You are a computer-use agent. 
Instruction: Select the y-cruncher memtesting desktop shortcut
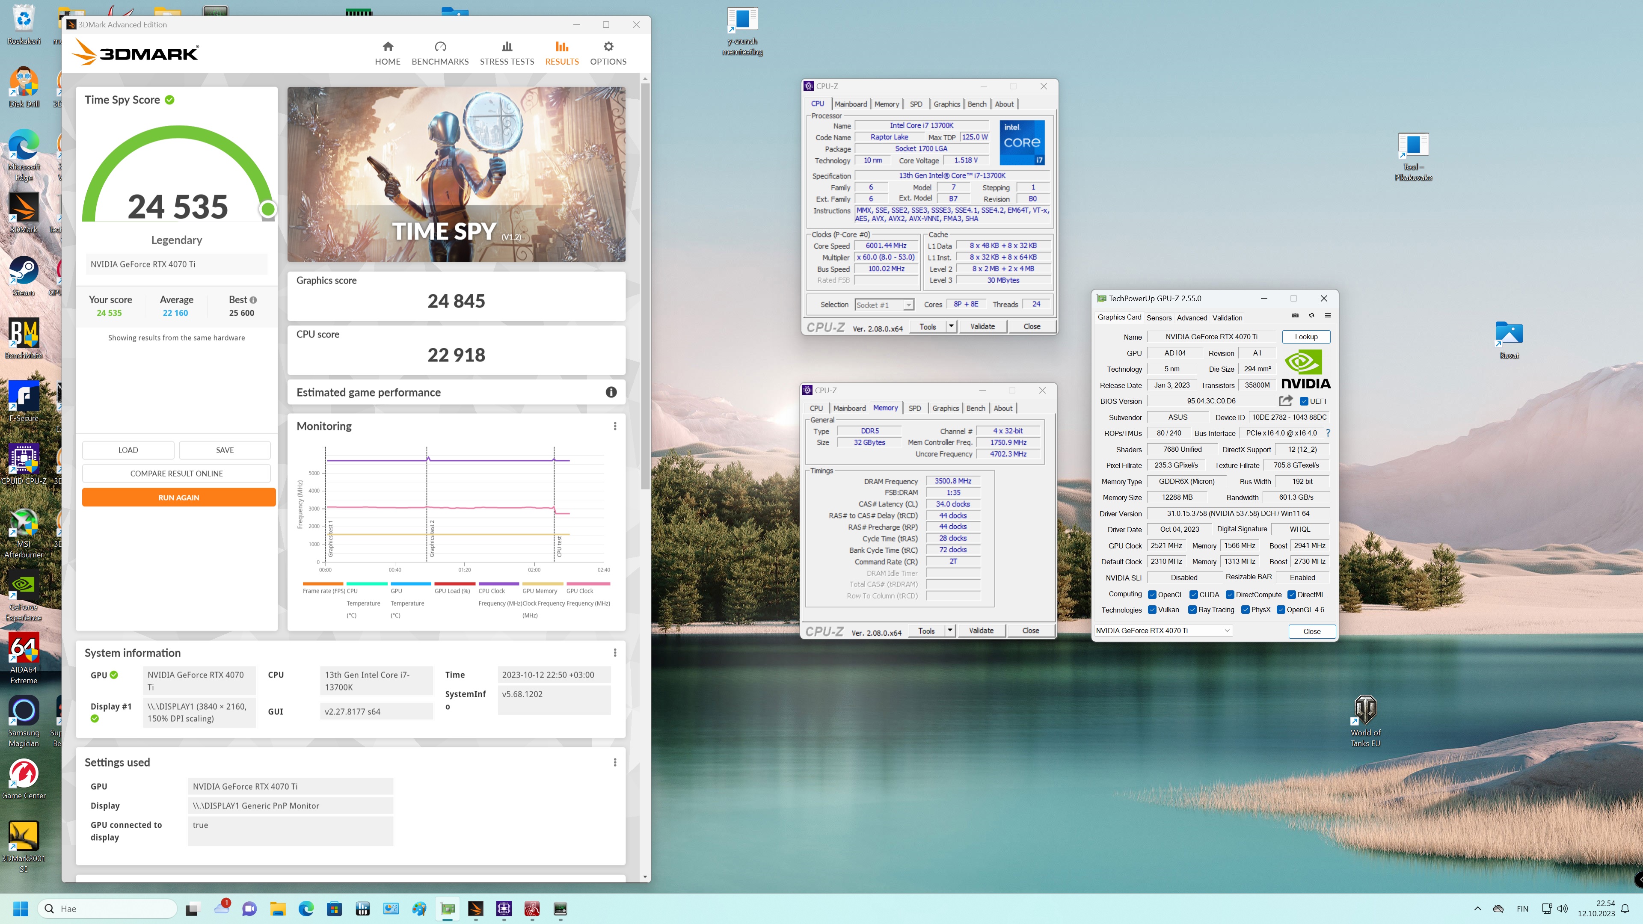click(742, 32)
